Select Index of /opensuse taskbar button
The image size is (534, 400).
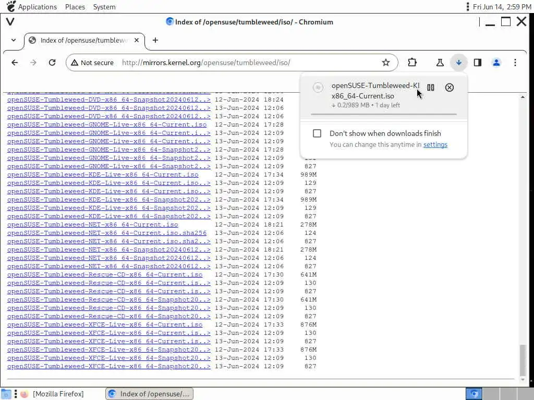150,394
